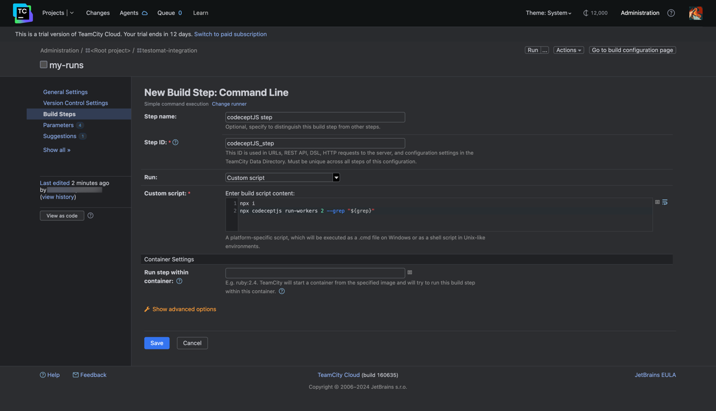Click the help icon beside View as code
Screen dimensions: 716x411
pyautogui.click(x=91, y=215)
